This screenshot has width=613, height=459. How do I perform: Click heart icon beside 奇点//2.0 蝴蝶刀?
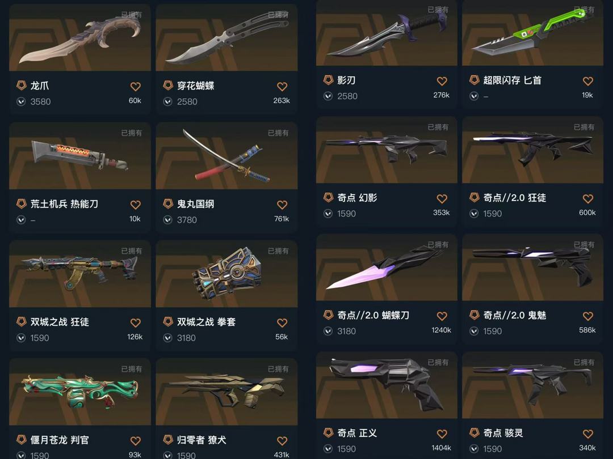[442, 316]
